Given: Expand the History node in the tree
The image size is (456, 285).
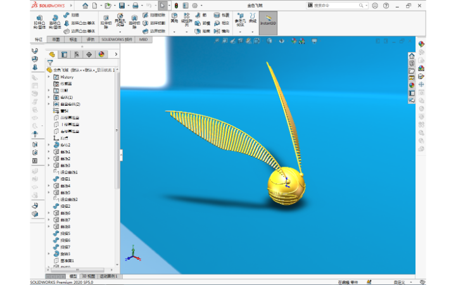Looking at the screenshot, I should pos(49,77).
